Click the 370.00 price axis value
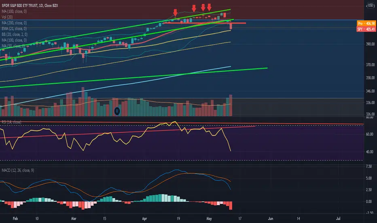 370,64
